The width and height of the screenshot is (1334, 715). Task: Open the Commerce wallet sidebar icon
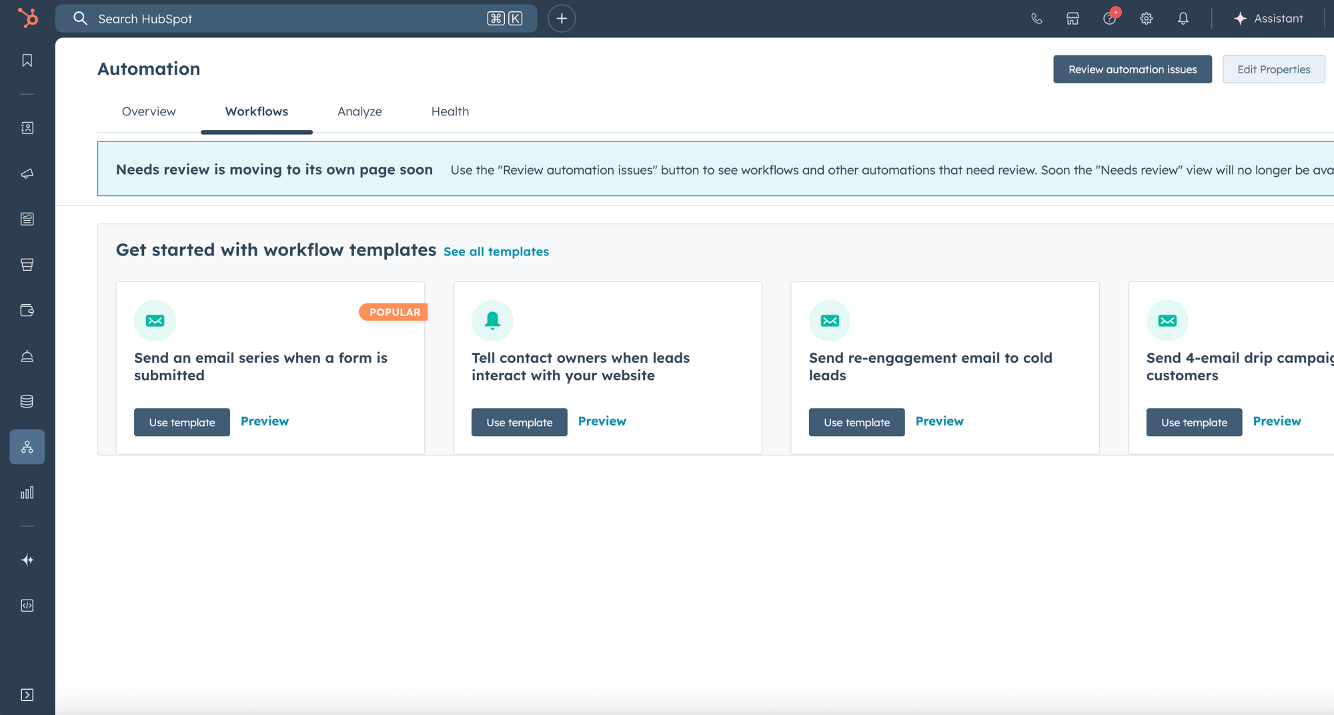pos(27,310)
